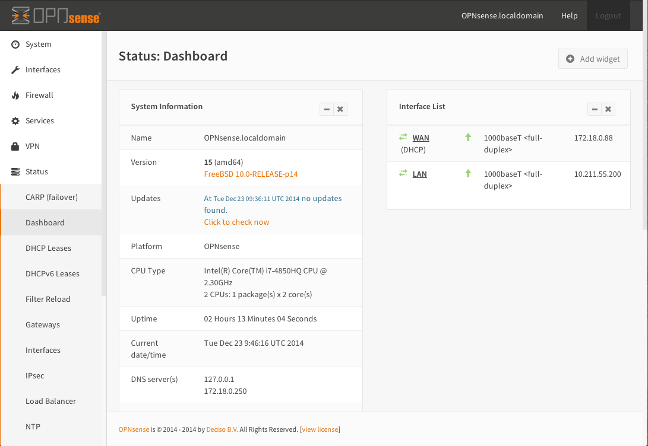The height and width of the screenshot is (446, 648).
Task: Expand the Firewall menu
Action: 51,95
